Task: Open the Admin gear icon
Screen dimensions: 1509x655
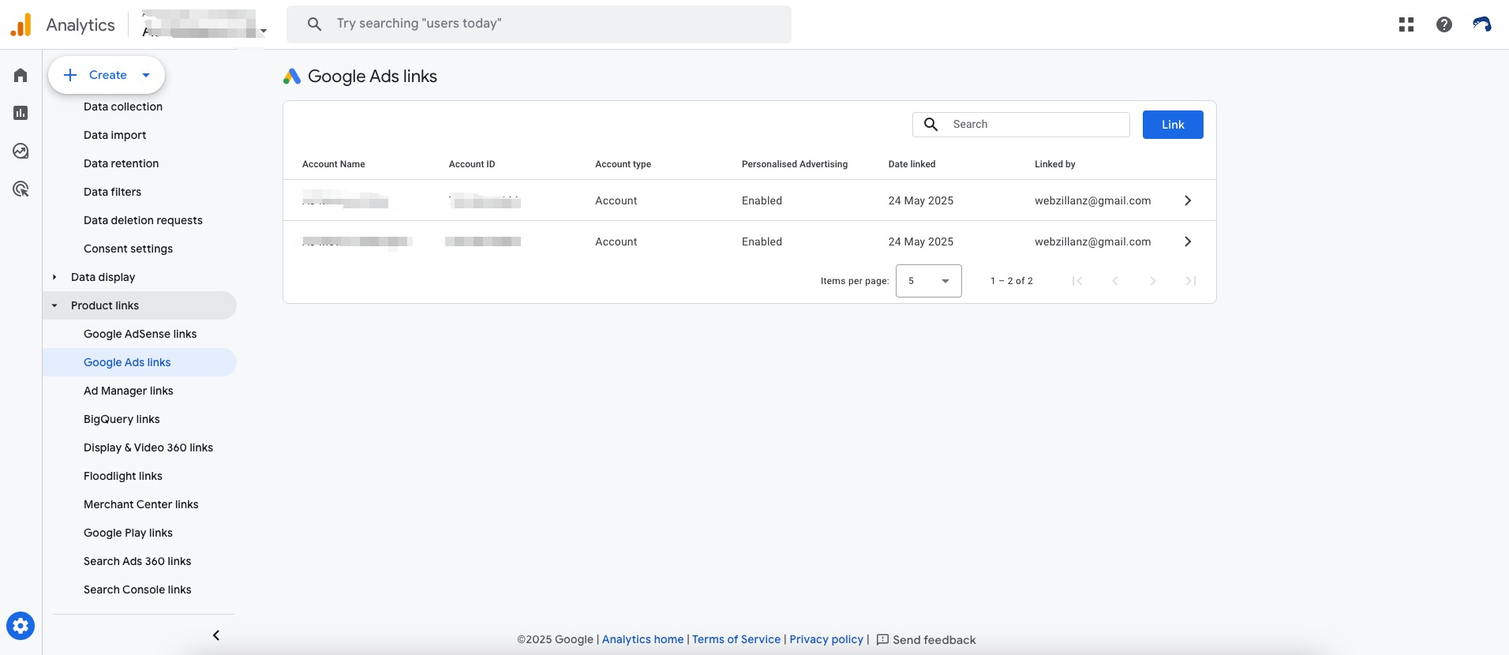Action: pos(21,627)
